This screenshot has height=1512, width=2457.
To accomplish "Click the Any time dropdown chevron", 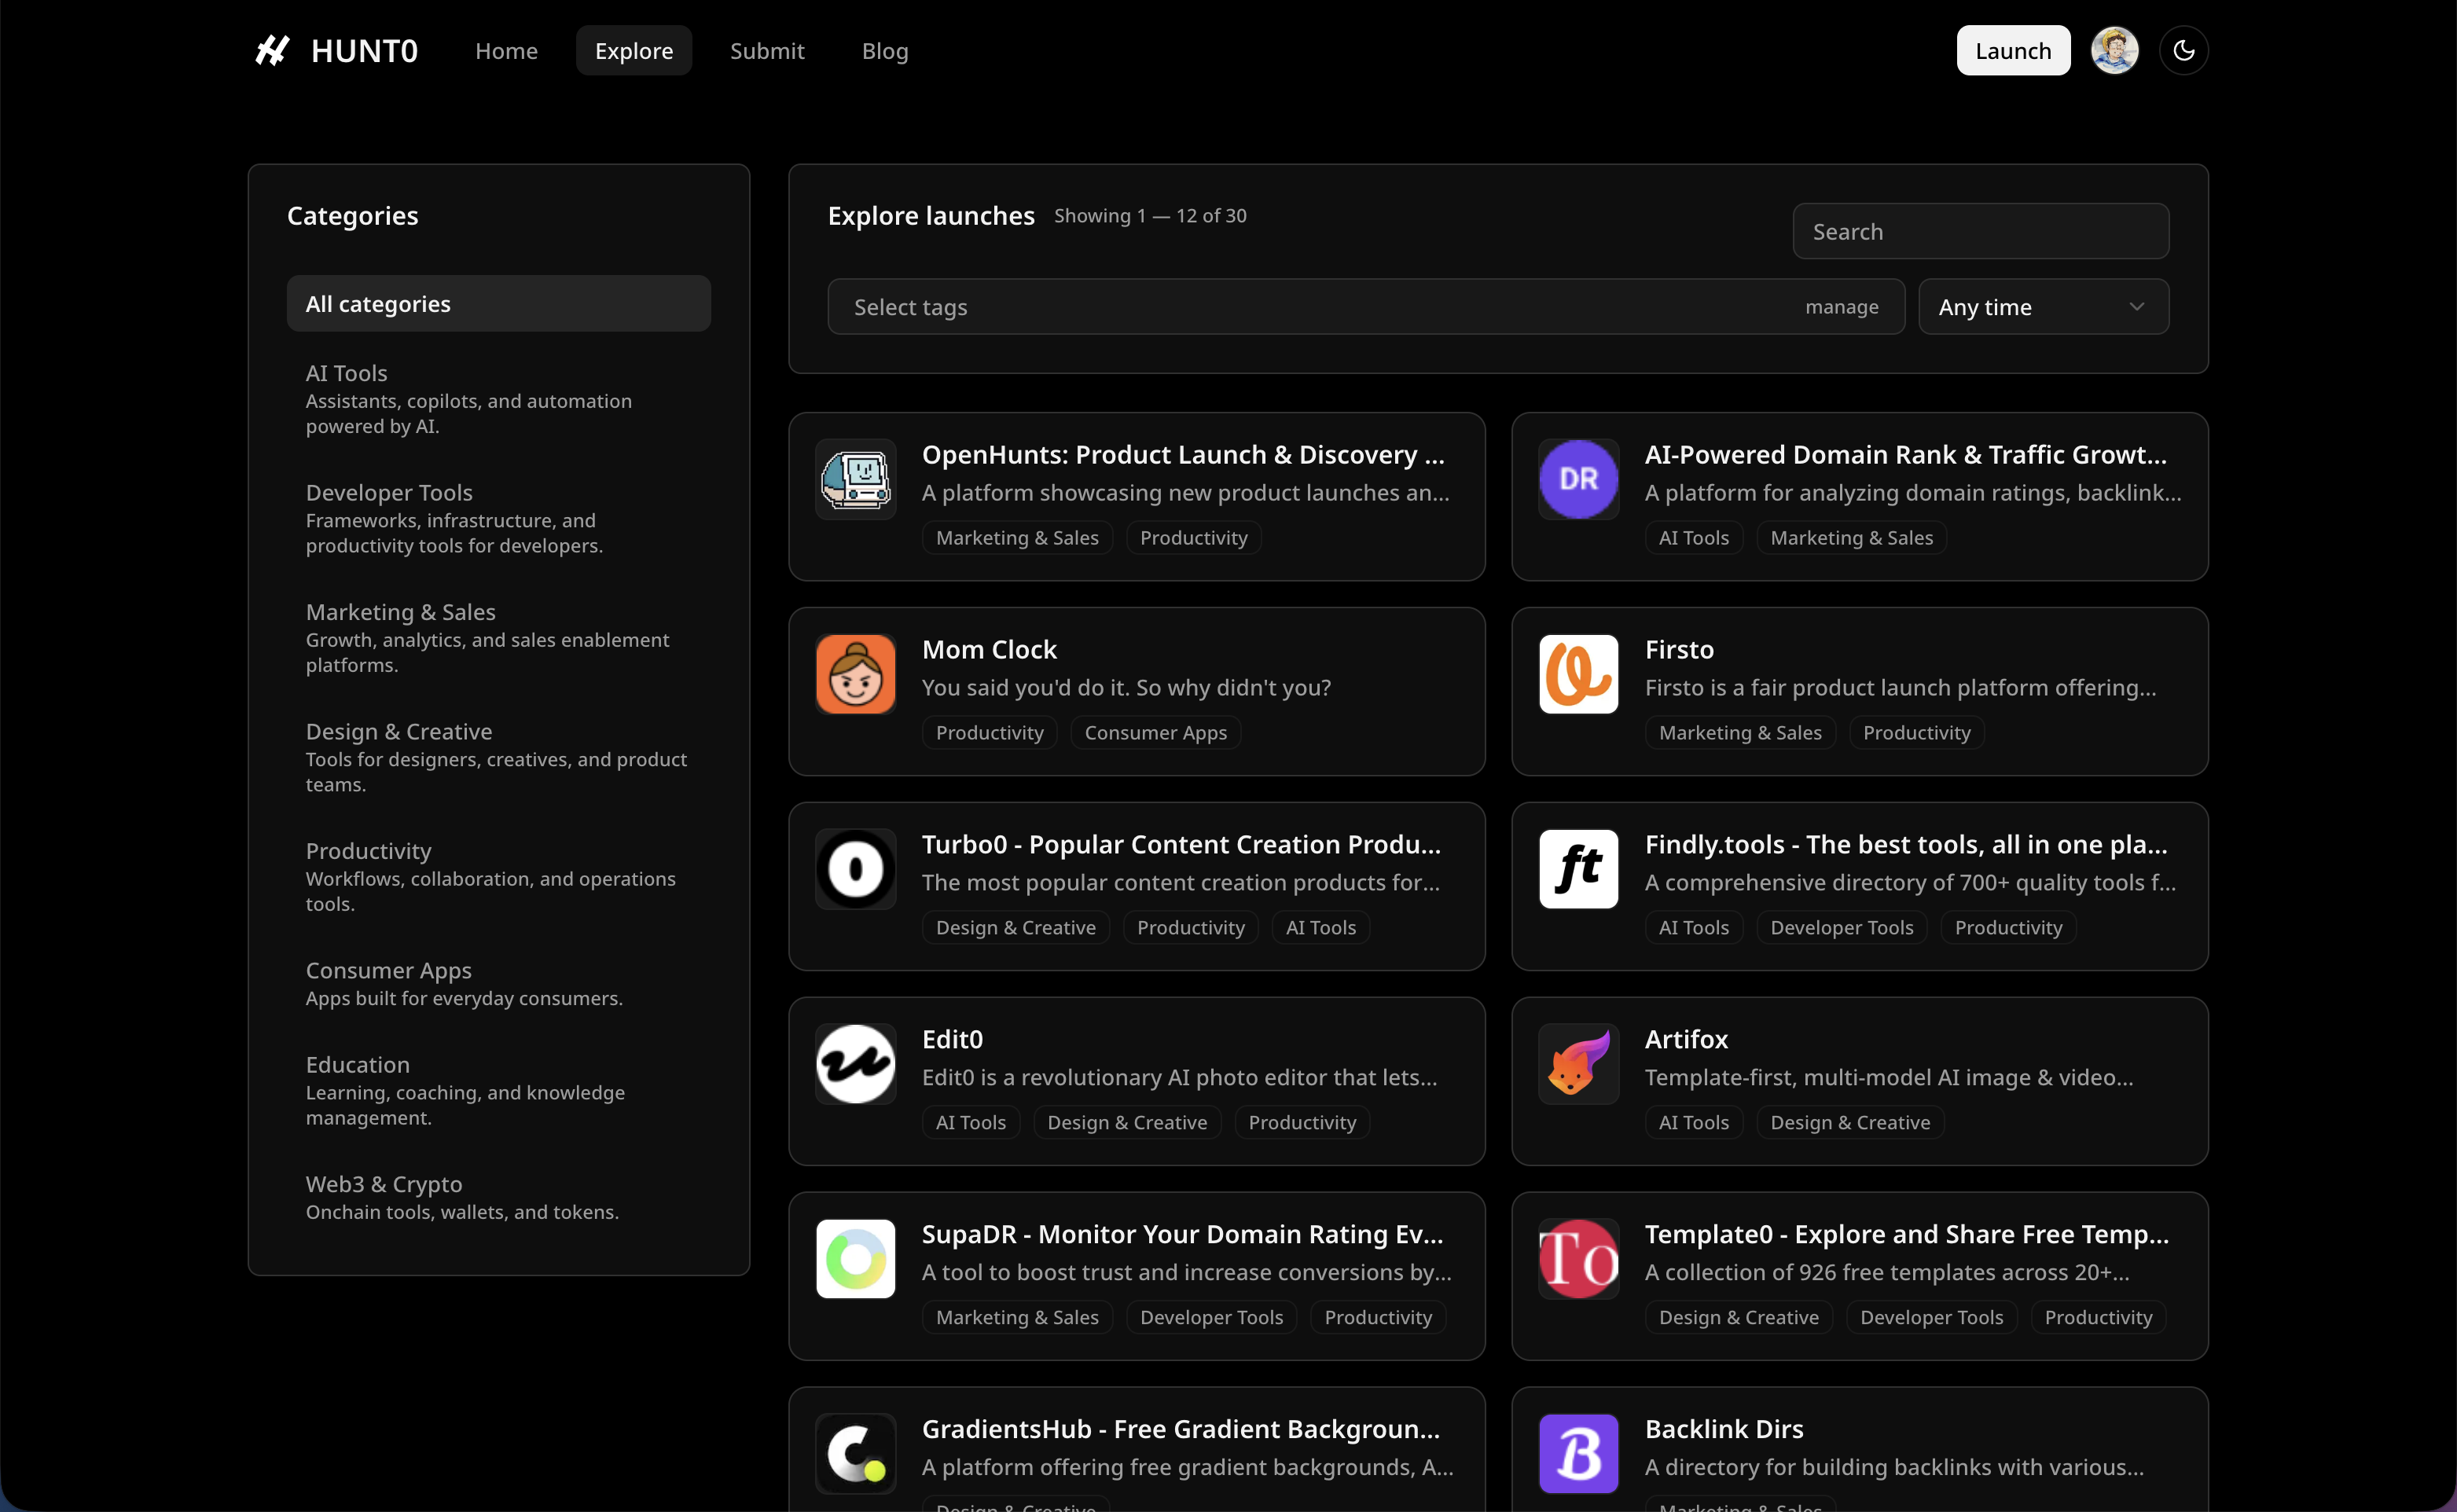I will (x=2137, y=307).
